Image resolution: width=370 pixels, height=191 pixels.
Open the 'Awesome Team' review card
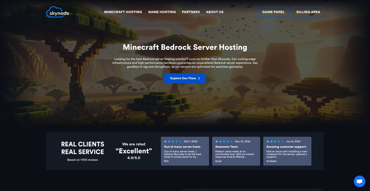click(x=236, y=151)
